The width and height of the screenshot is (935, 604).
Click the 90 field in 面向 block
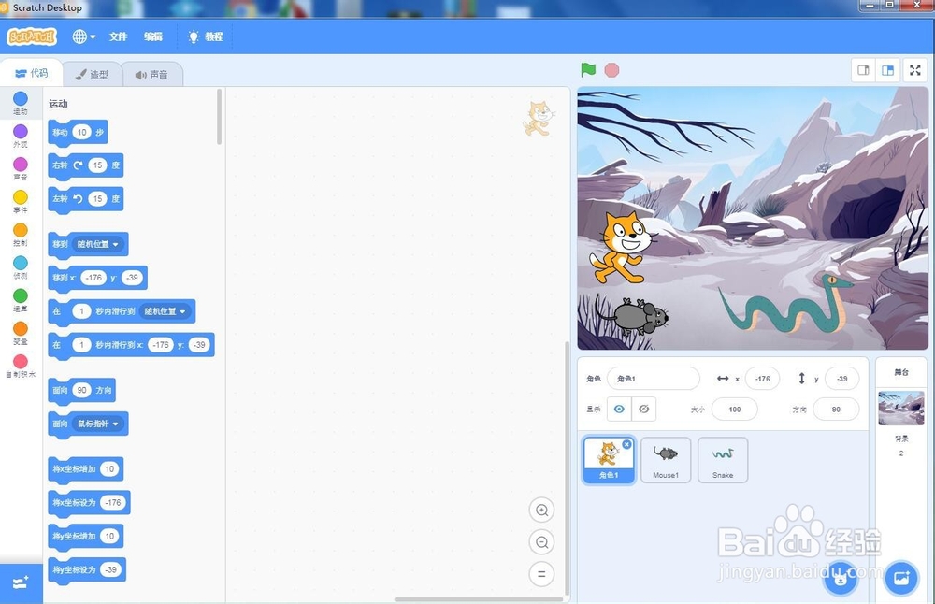82,390
